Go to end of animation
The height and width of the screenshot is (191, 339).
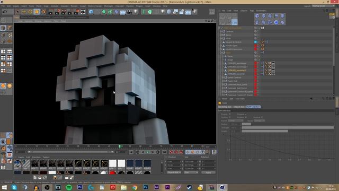tap(164, 152)
